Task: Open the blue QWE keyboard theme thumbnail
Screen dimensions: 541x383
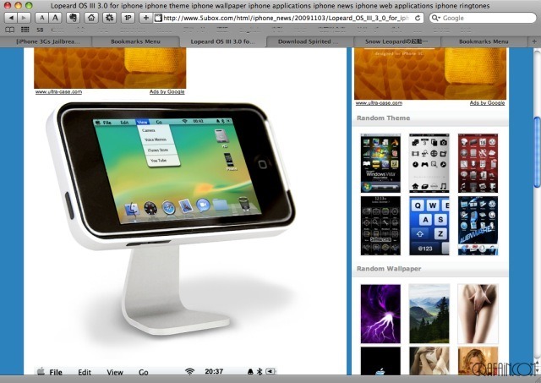Action: [x=429, y=226]
